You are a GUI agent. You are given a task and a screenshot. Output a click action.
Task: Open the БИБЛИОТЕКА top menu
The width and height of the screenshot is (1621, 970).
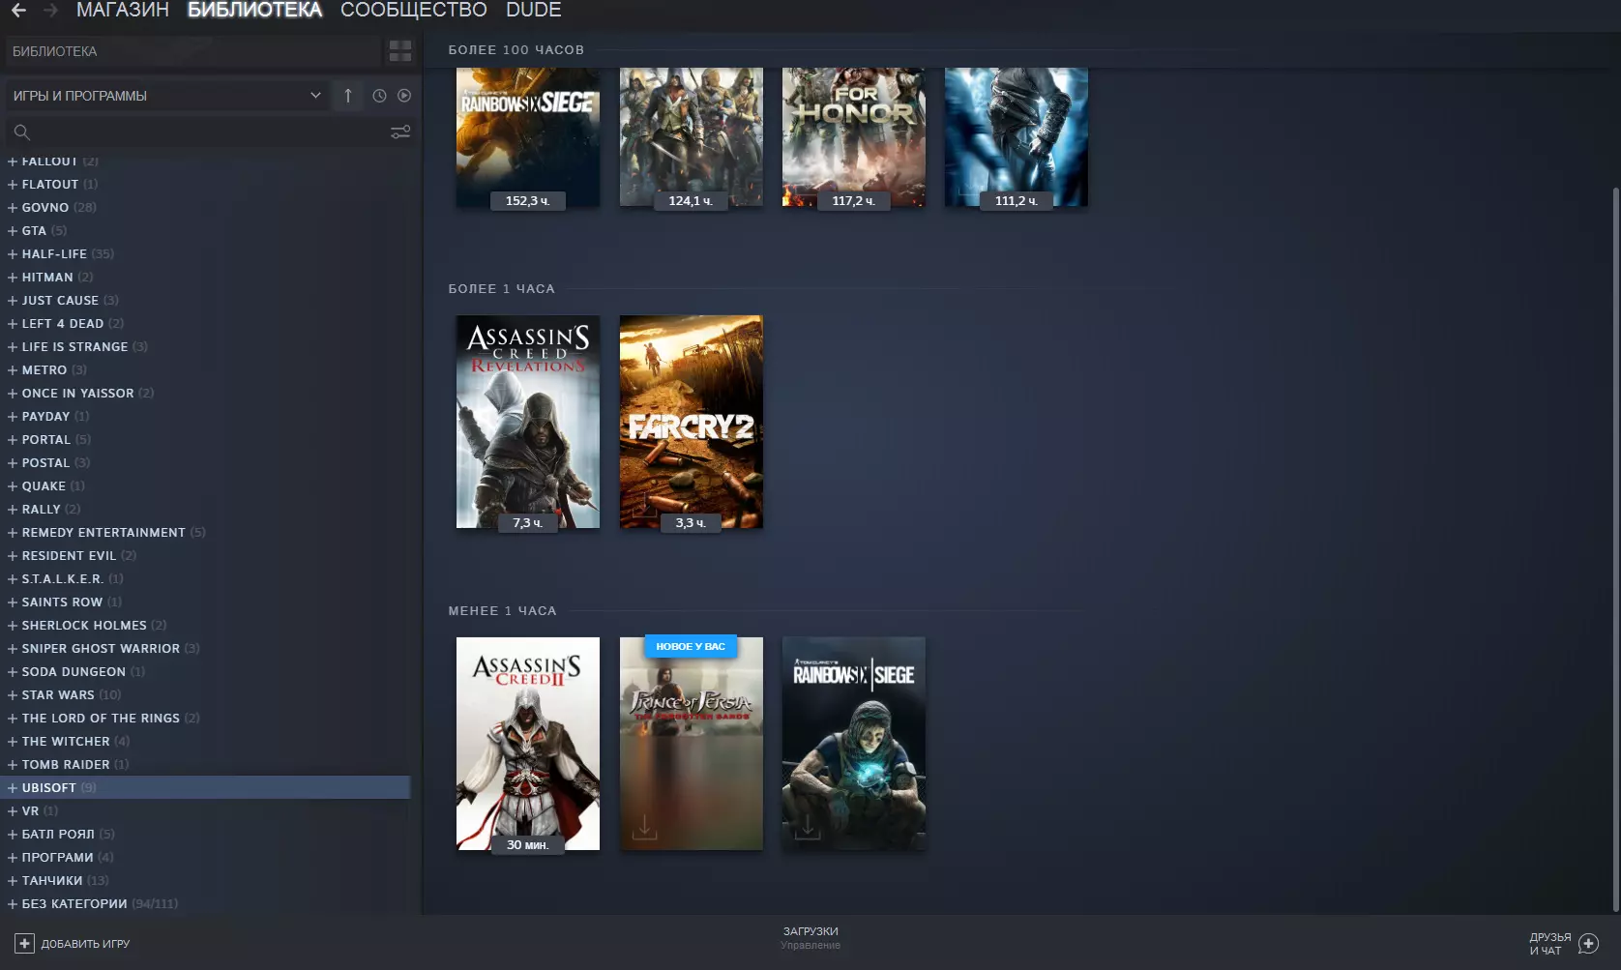coord(254,11)
